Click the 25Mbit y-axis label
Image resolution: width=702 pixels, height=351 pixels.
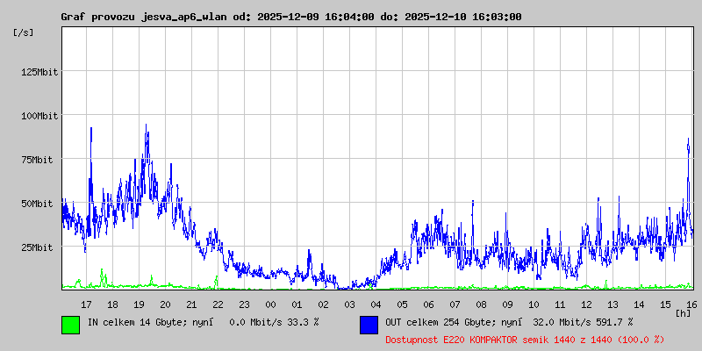37,247
